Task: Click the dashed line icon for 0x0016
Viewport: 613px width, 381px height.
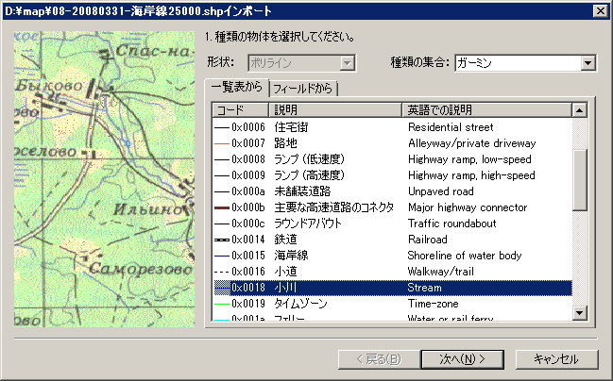Action: pyautogui.click(x=222, y=272)
